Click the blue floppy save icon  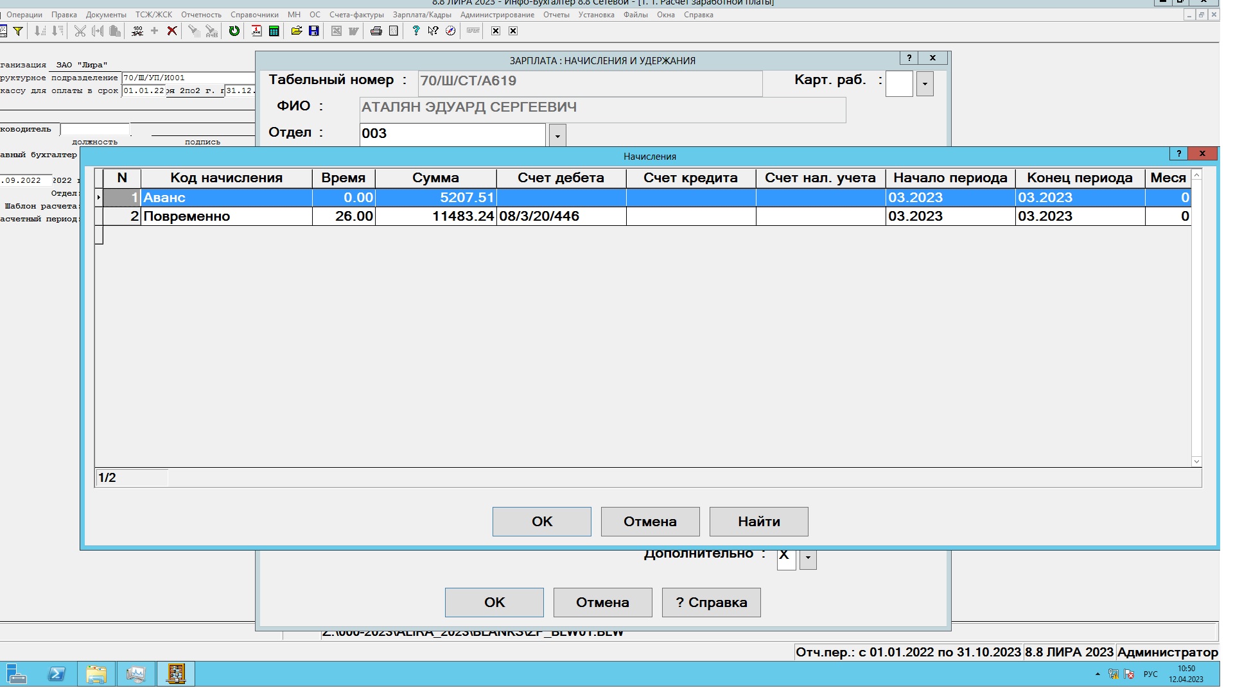pyautogui.click(x=313, y=31)
